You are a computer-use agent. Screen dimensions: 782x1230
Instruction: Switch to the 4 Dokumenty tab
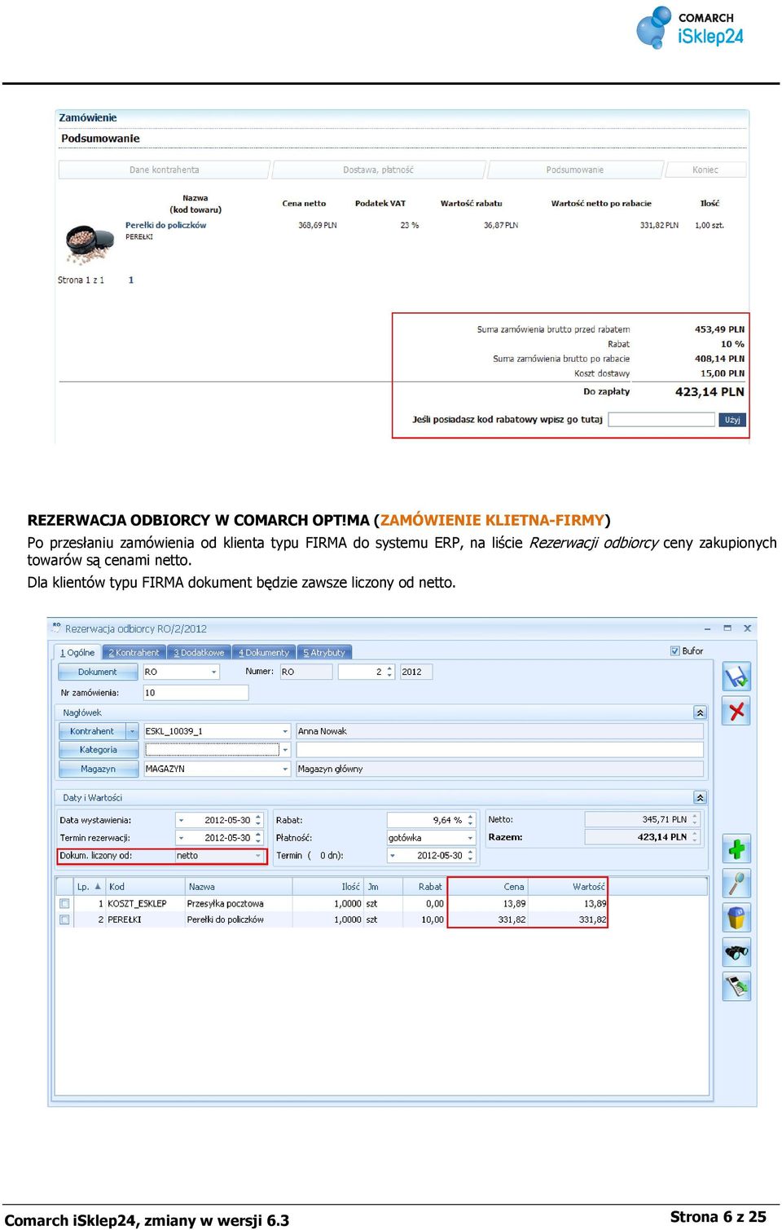[264, 652]
